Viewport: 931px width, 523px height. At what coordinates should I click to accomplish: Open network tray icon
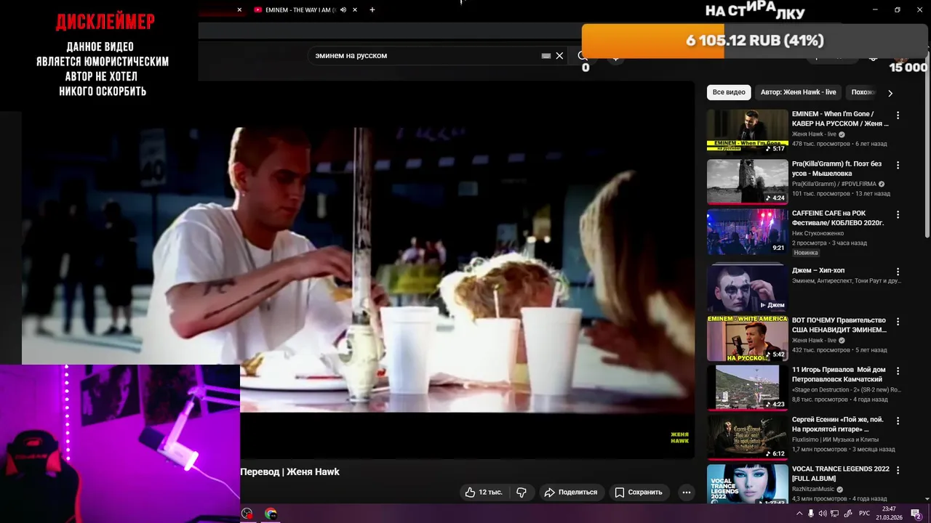click(x=835, y=514)
